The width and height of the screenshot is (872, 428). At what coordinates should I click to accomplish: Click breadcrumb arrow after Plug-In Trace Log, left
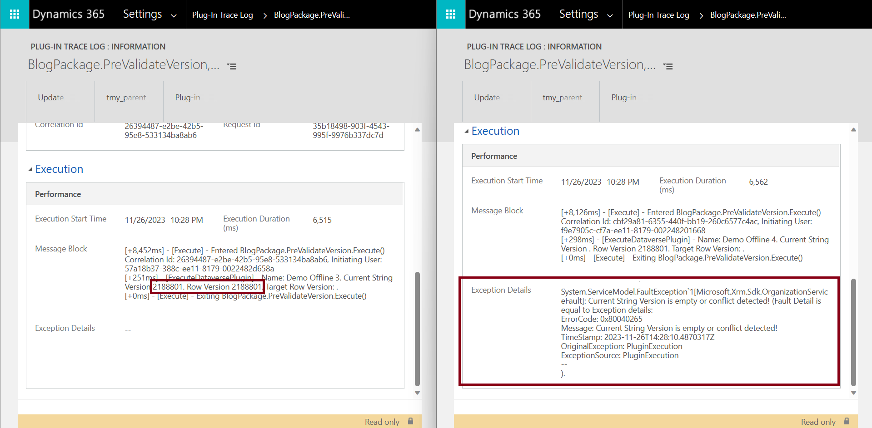pyautogui.click(x=265, y=16)
